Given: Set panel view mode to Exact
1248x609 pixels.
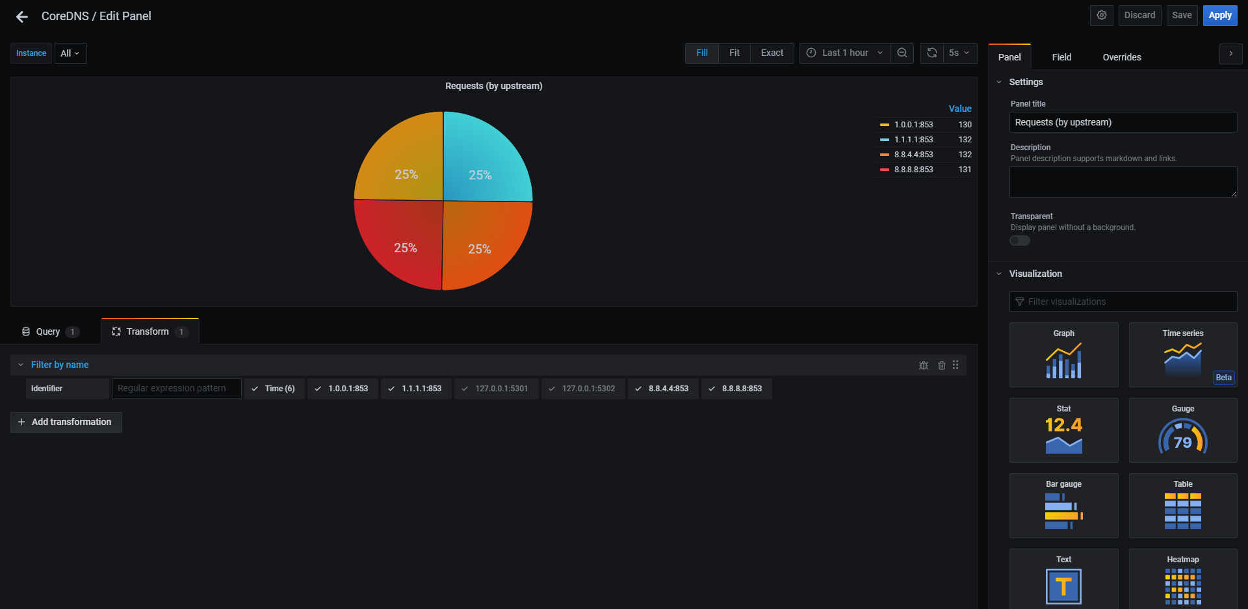Looking at the screenshot, I should point(772,53).
